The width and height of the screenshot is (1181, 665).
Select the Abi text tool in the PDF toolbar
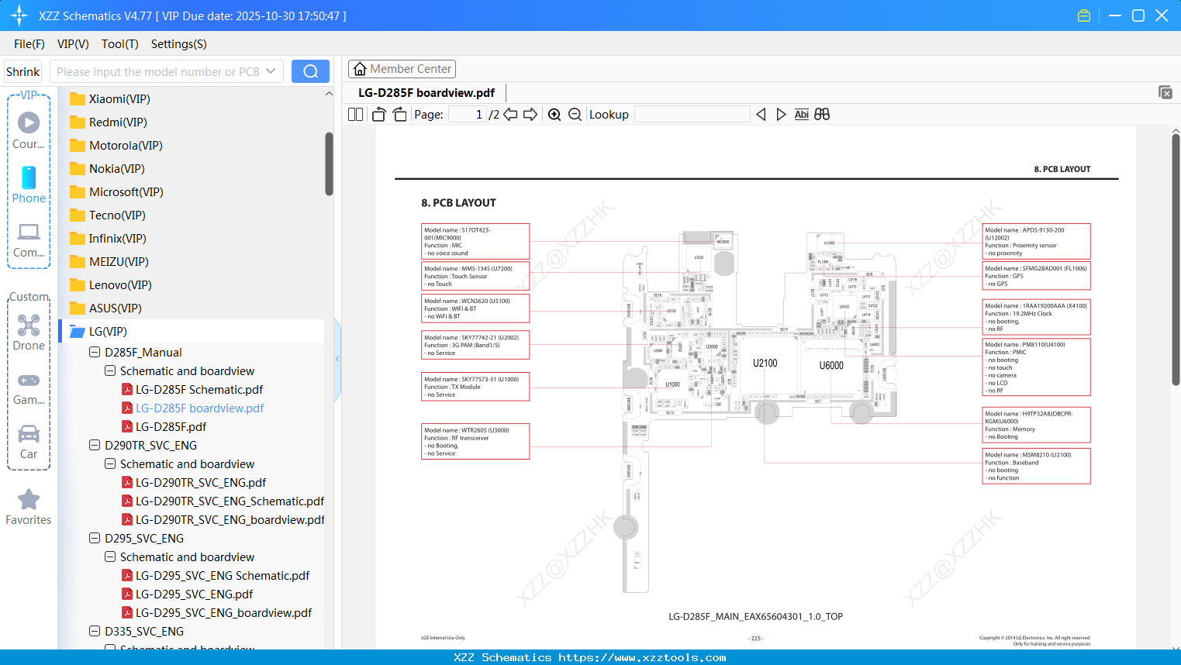pyautogui.click(x=801, y=114)
